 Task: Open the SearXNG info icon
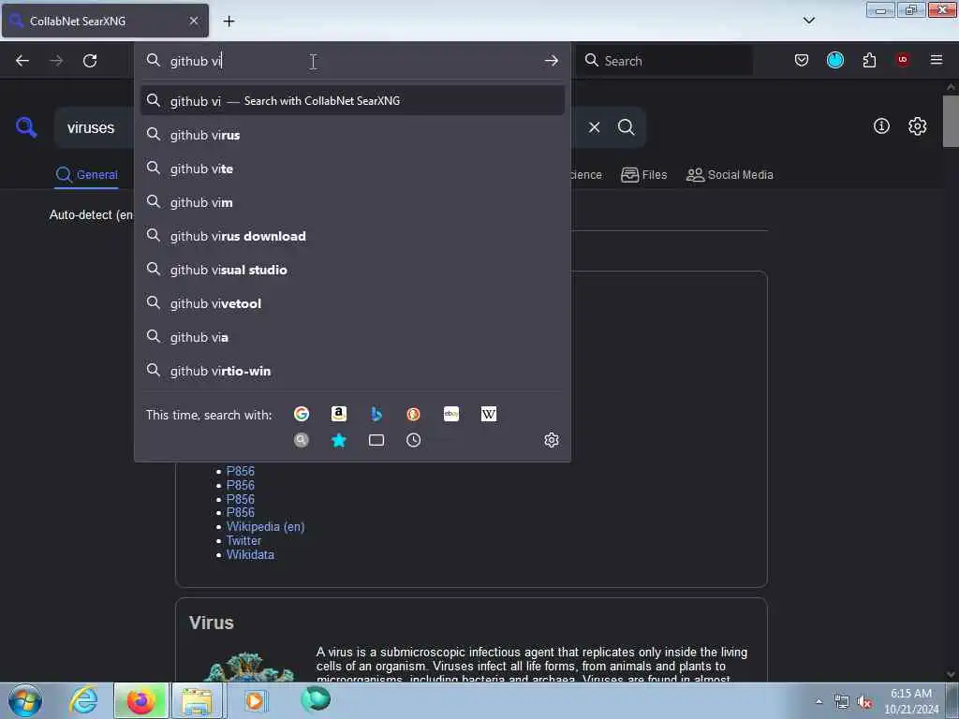tap(881, 126)
